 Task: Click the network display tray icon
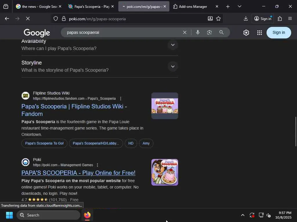pyautogui.click(x=261, y=215)
